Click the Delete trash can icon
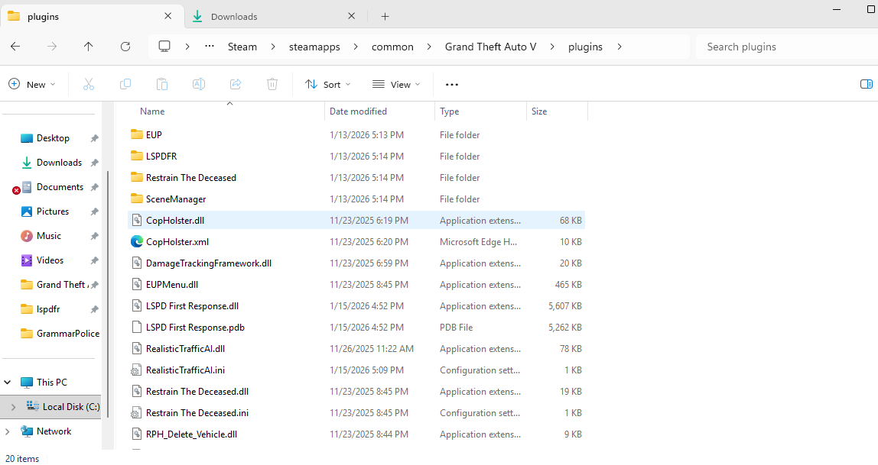Viewport: 878px width, 465px height. [272, 85]
